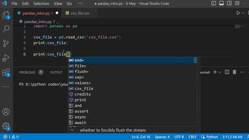
Task: Open the run options dropdown arrow
Action: point(243,13)
